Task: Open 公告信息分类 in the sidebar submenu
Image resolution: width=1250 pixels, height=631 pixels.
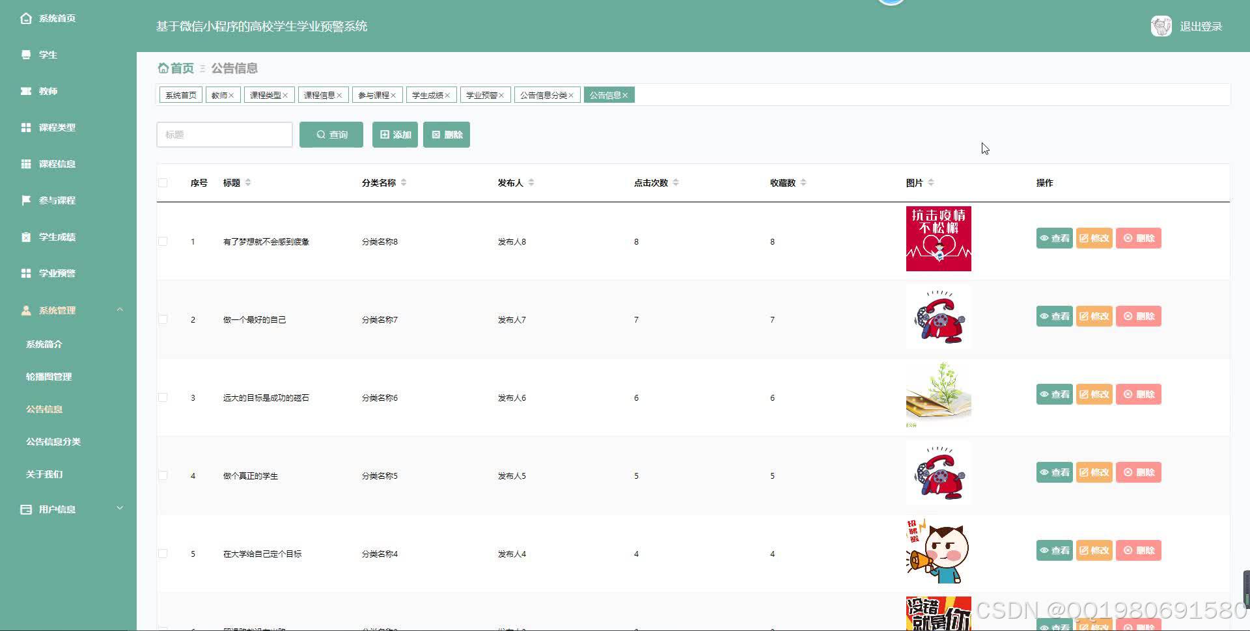Action: click(53, 442)
